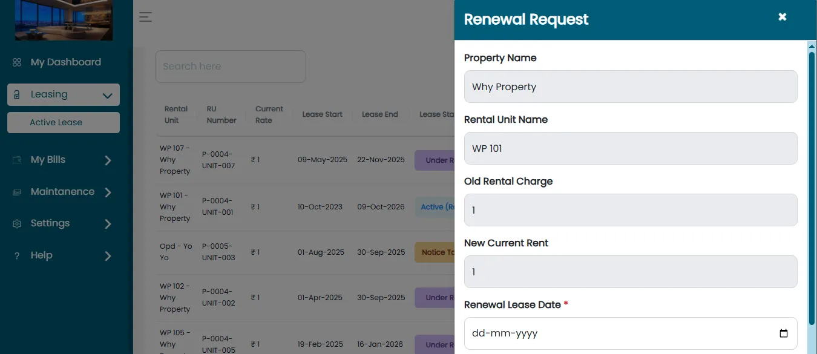
Task: Expand the My Bills chevron
Action: click(108, 160)
